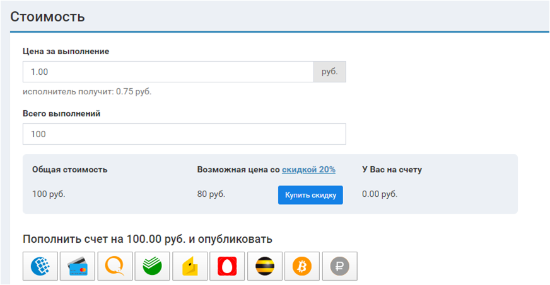The height and width of the screenshot is (285, 550).
Task: Pay with the striped Beeline icon
Action: (x=265, y=267)
